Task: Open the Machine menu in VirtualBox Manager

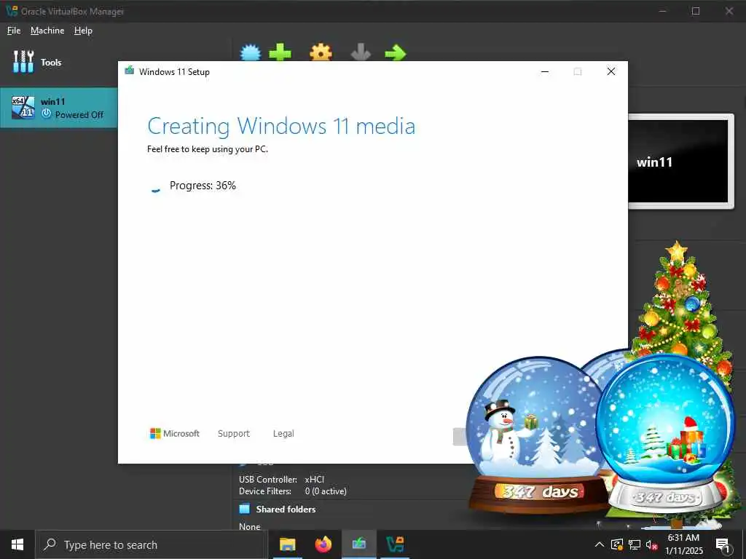Action: point(47,31)
